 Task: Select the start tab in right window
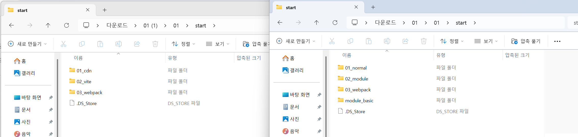pyautogui.click(x=318, y=7)
